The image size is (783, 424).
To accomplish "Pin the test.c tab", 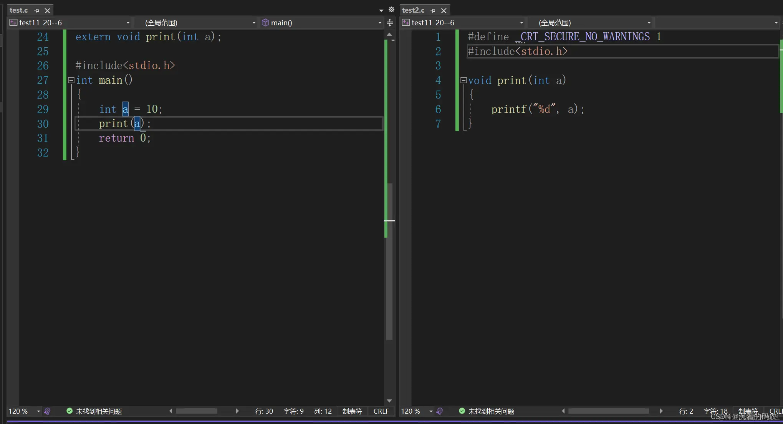I will tap(37, 11).
